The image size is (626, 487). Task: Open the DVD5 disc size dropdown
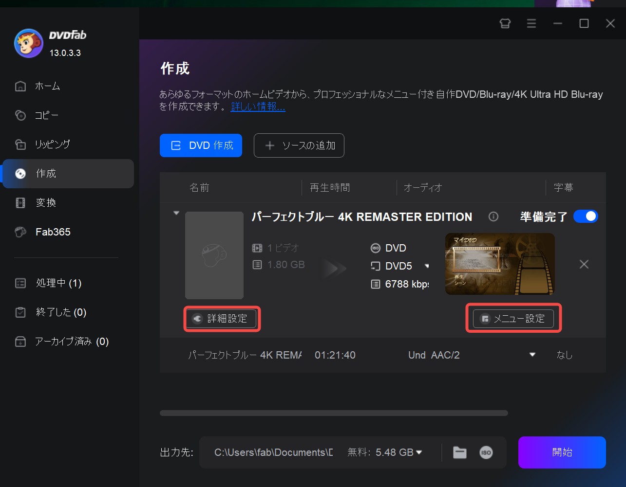(x=426, y=266)
